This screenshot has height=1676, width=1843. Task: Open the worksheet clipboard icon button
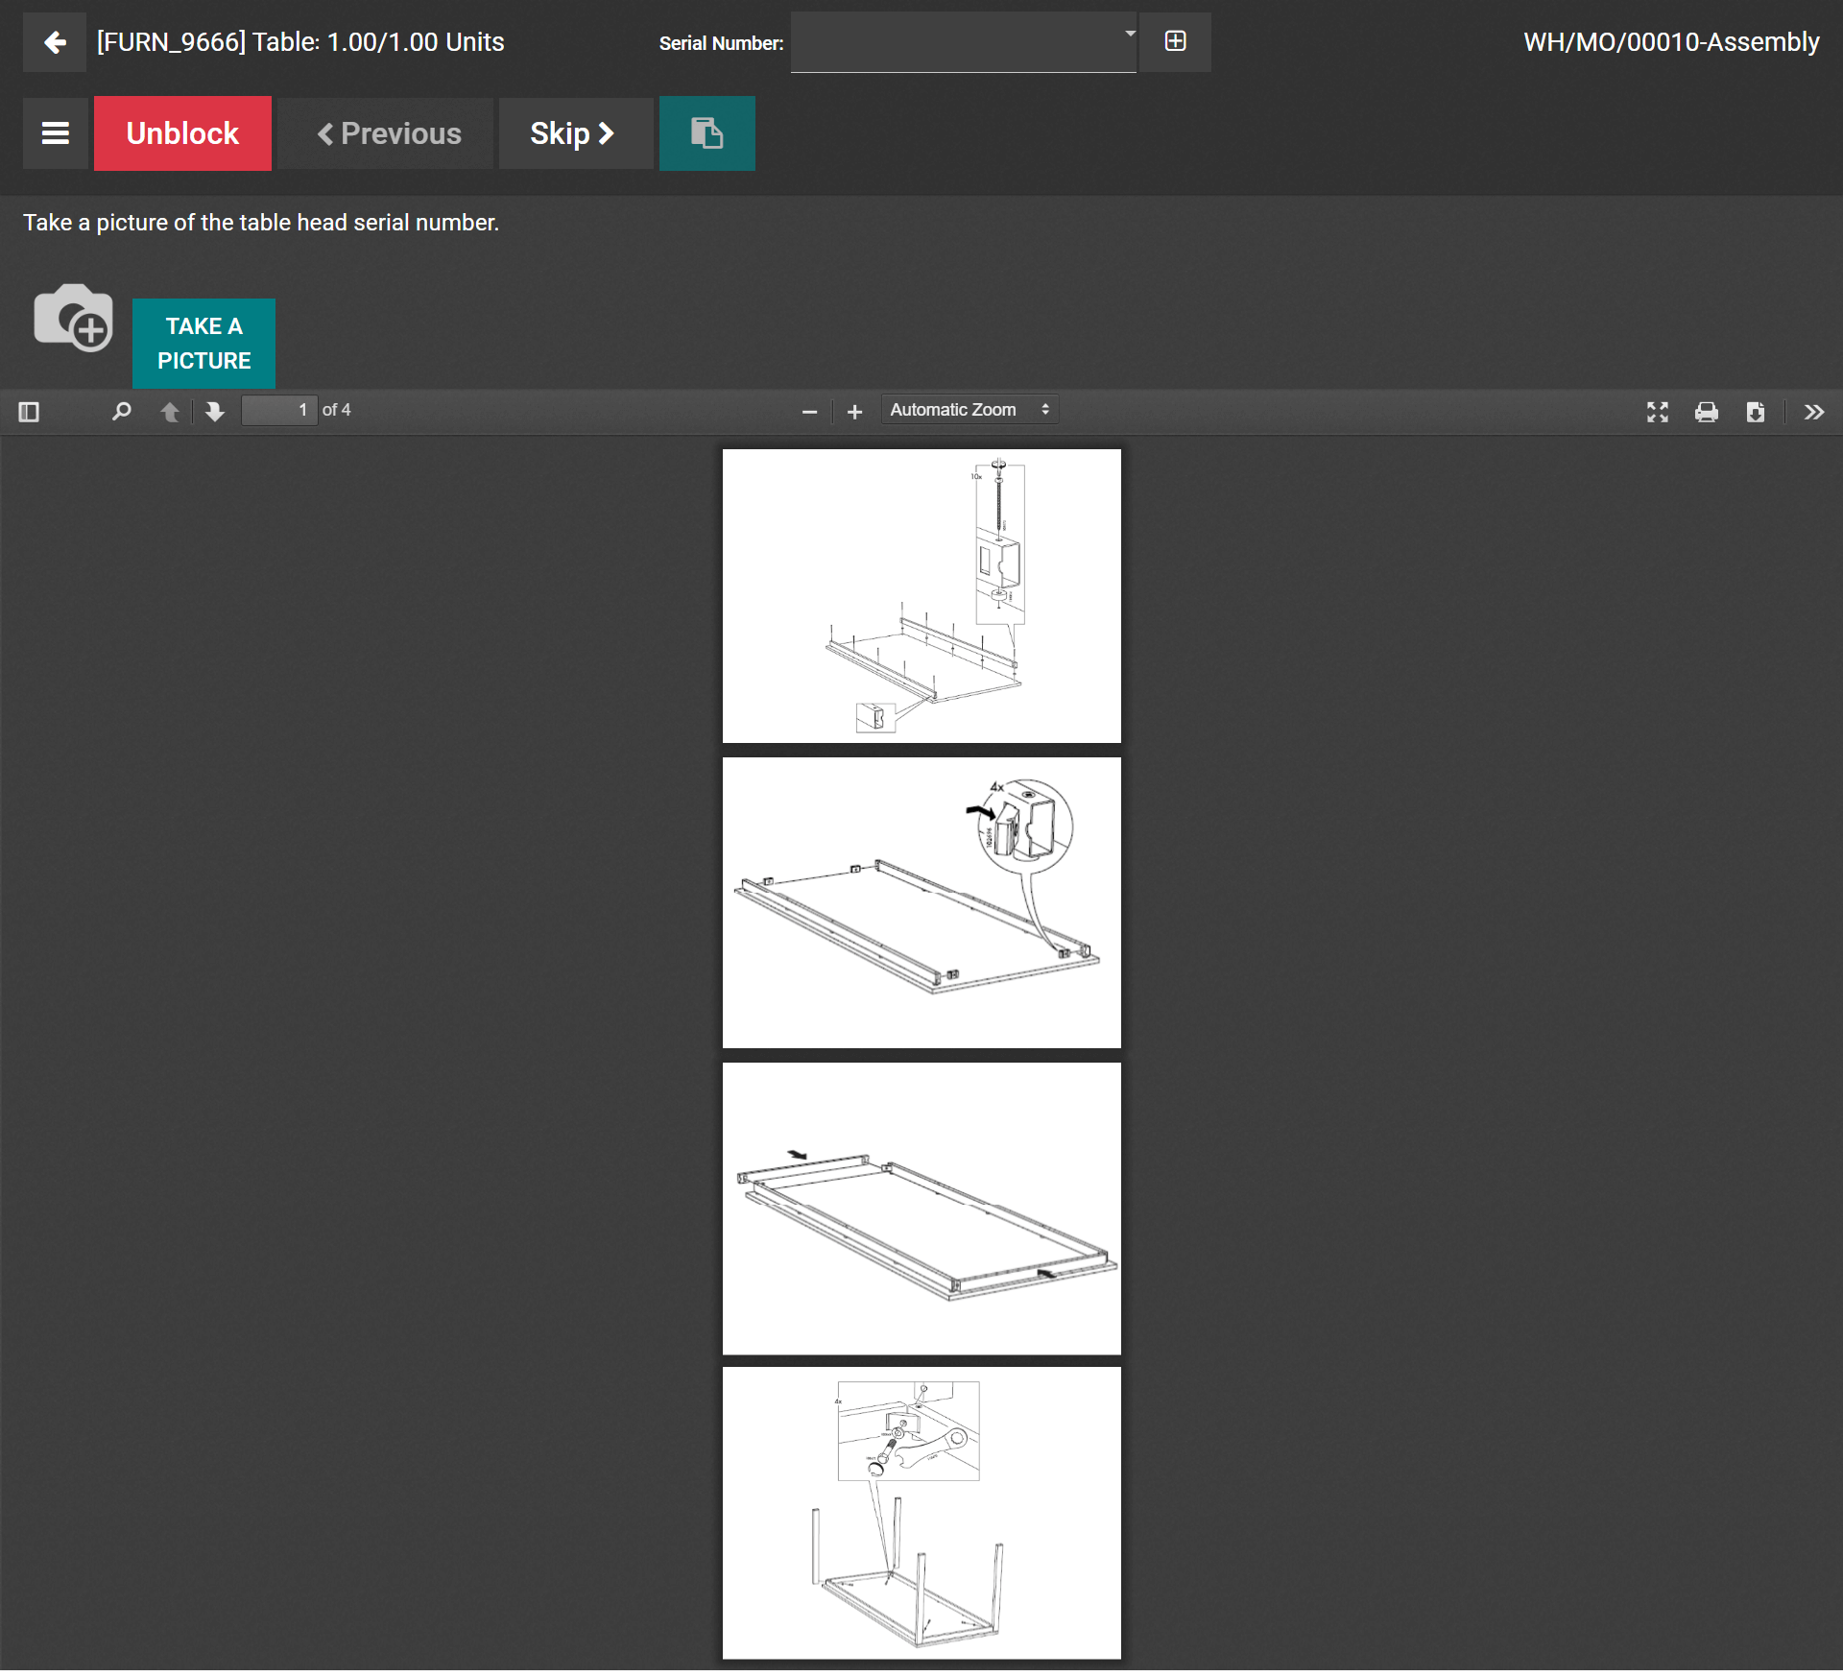(x=706, y=133)
